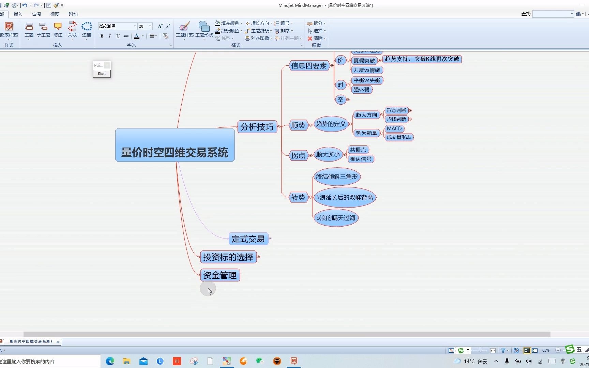Viewport: 589px width, 368px height.
Task: Expand the 空 topic node
Action: tap(348, 99)
